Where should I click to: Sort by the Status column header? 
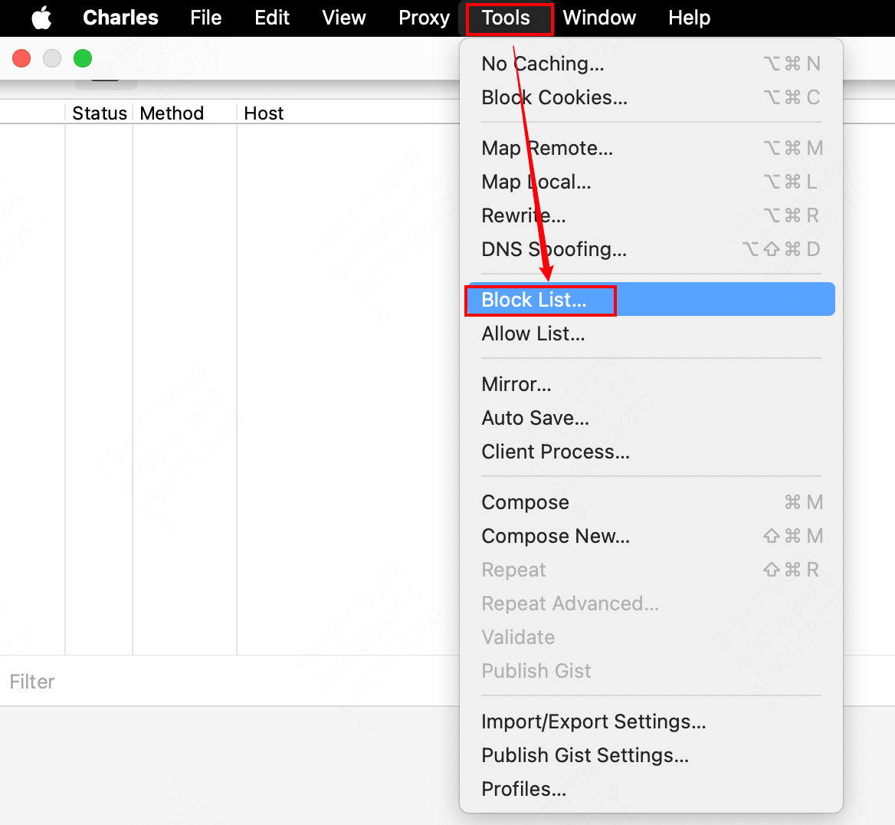point(100,113)
